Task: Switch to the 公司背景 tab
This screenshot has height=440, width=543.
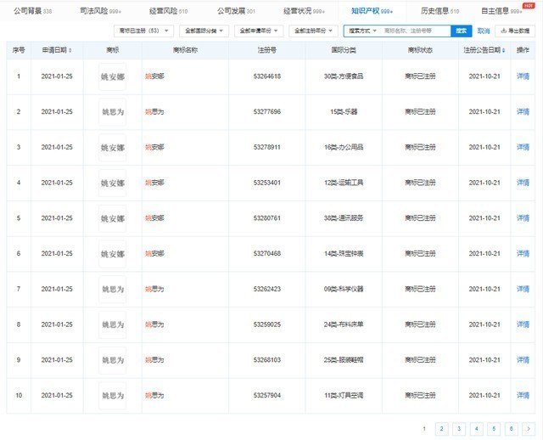Action: point(33,11)
